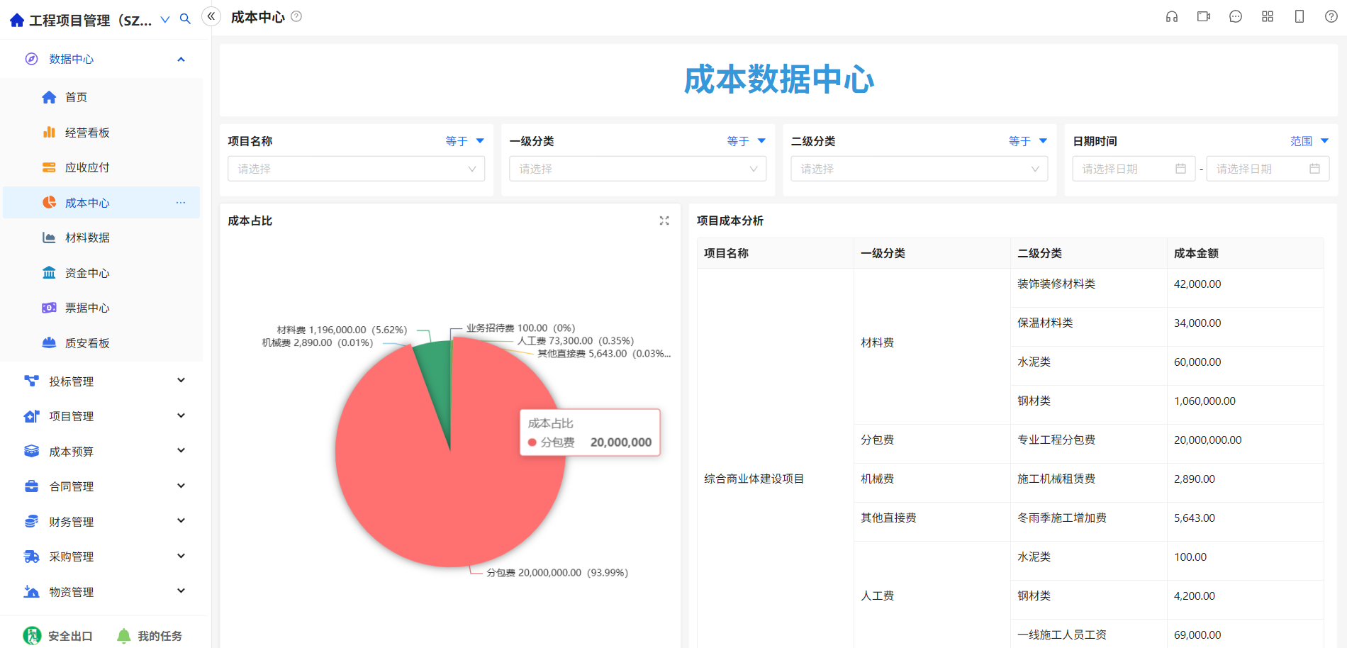Click 资金中心 bank icon
Viewport: 1347px width, 648px height.
point(49,273)
